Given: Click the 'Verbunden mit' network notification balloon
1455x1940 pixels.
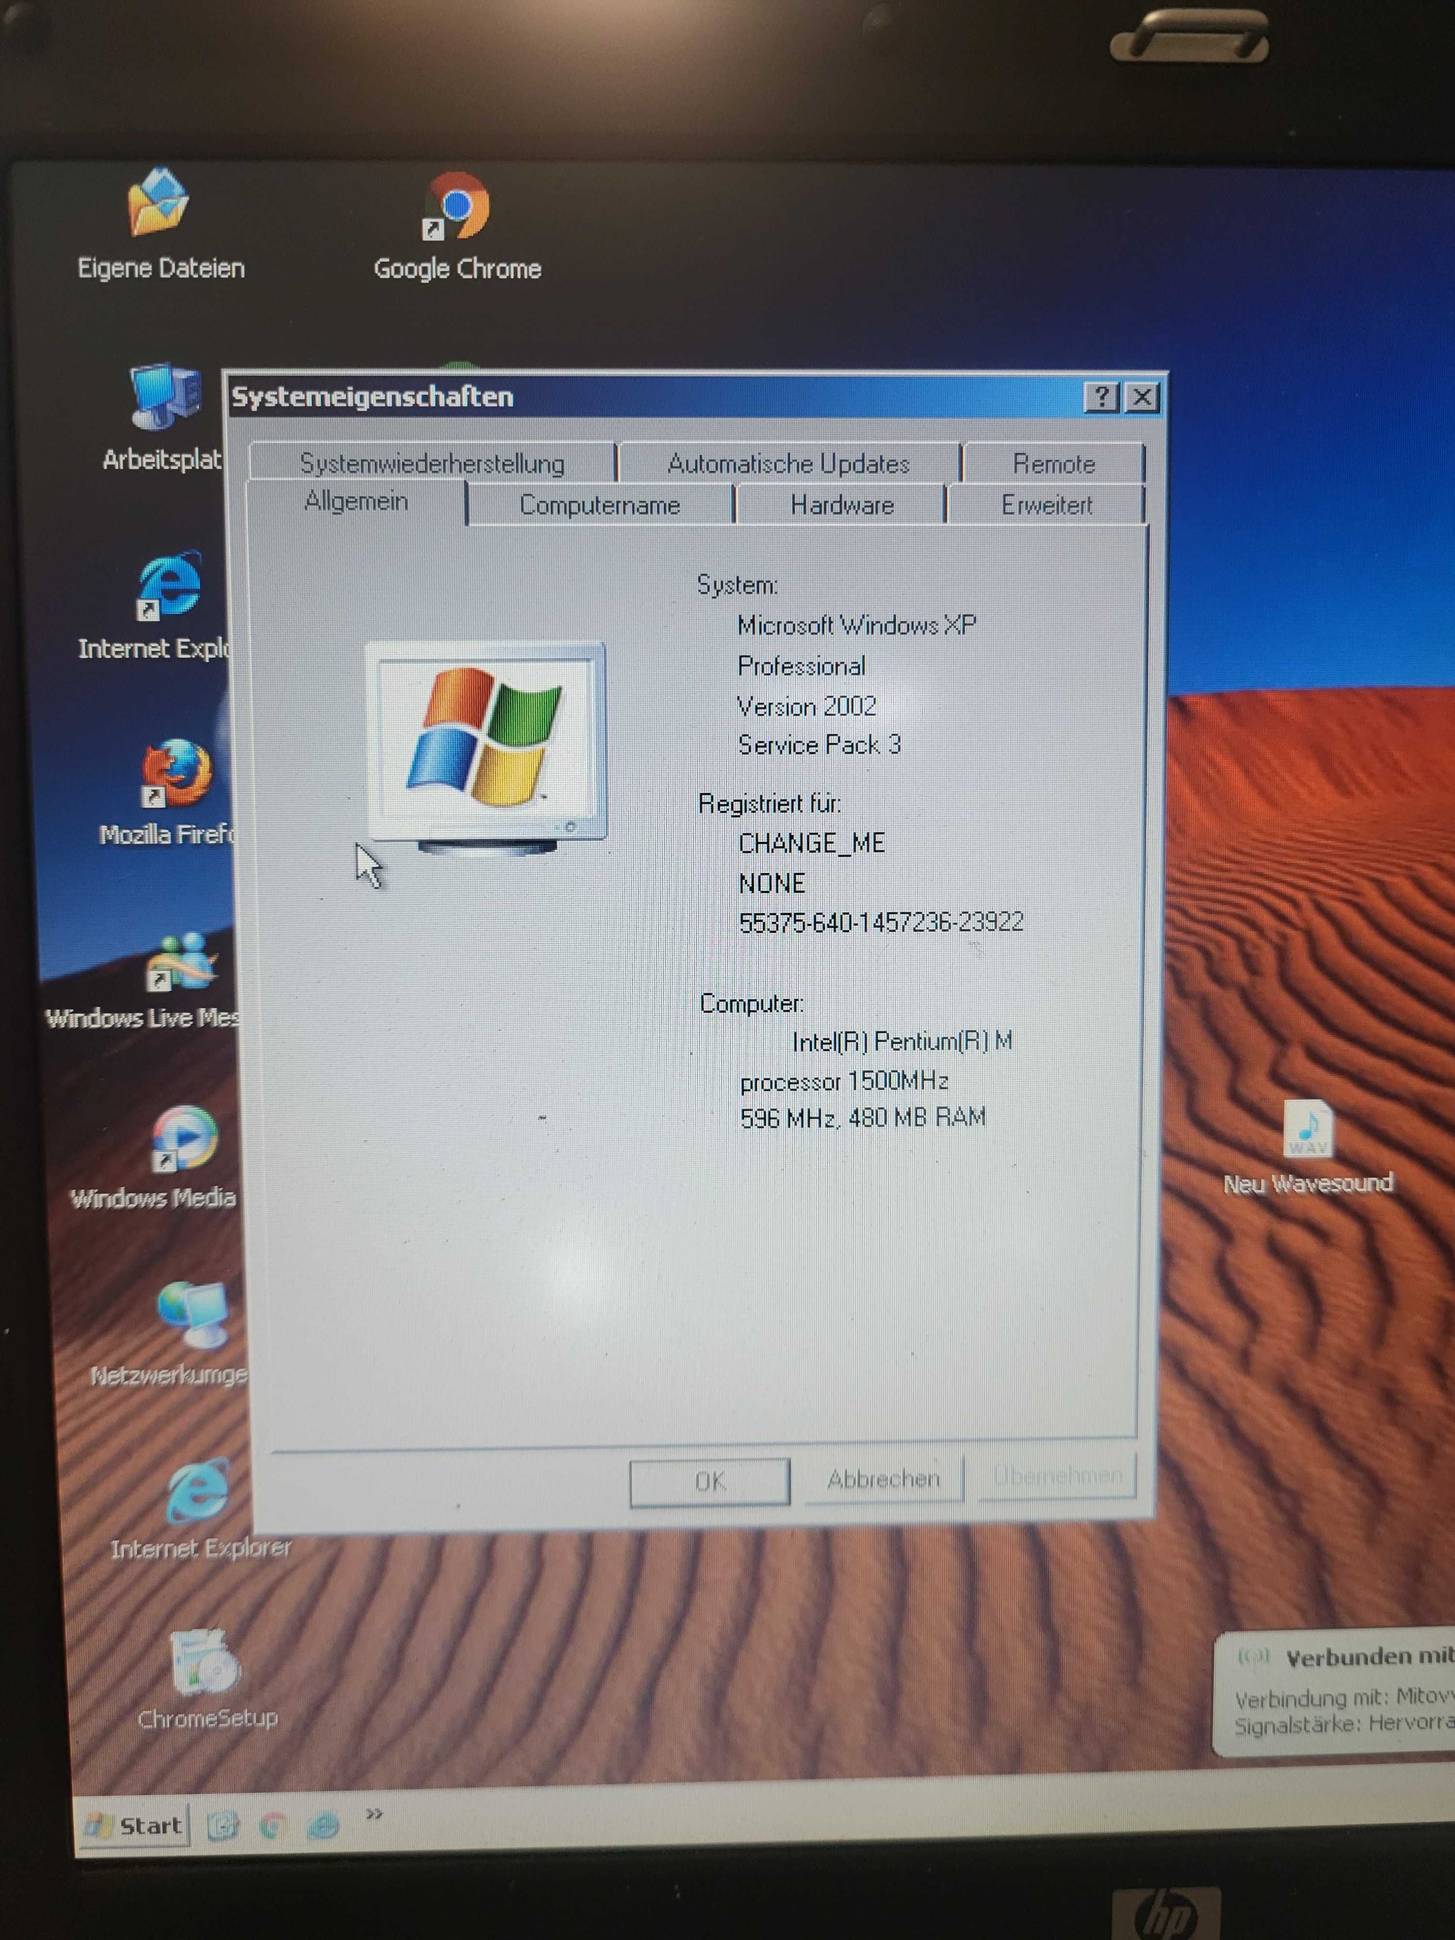Looking at the screenshot, I should (1334, 1694).
